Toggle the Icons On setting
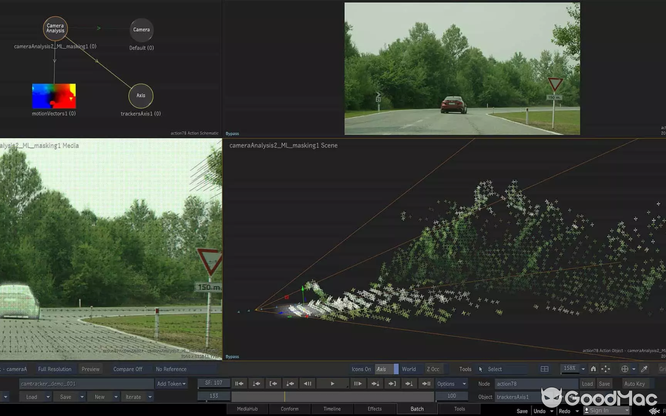Screen dimensions: 666x416 coord(361,369)
